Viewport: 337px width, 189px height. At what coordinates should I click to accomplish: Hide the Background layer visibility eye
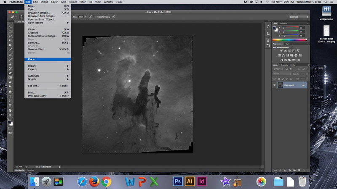tap(274, 85)
